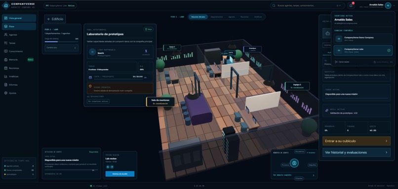The width and height of the screenshot is (398, 189).
Task: Click the En tiempo real status indicator
Action: point(99,186)
